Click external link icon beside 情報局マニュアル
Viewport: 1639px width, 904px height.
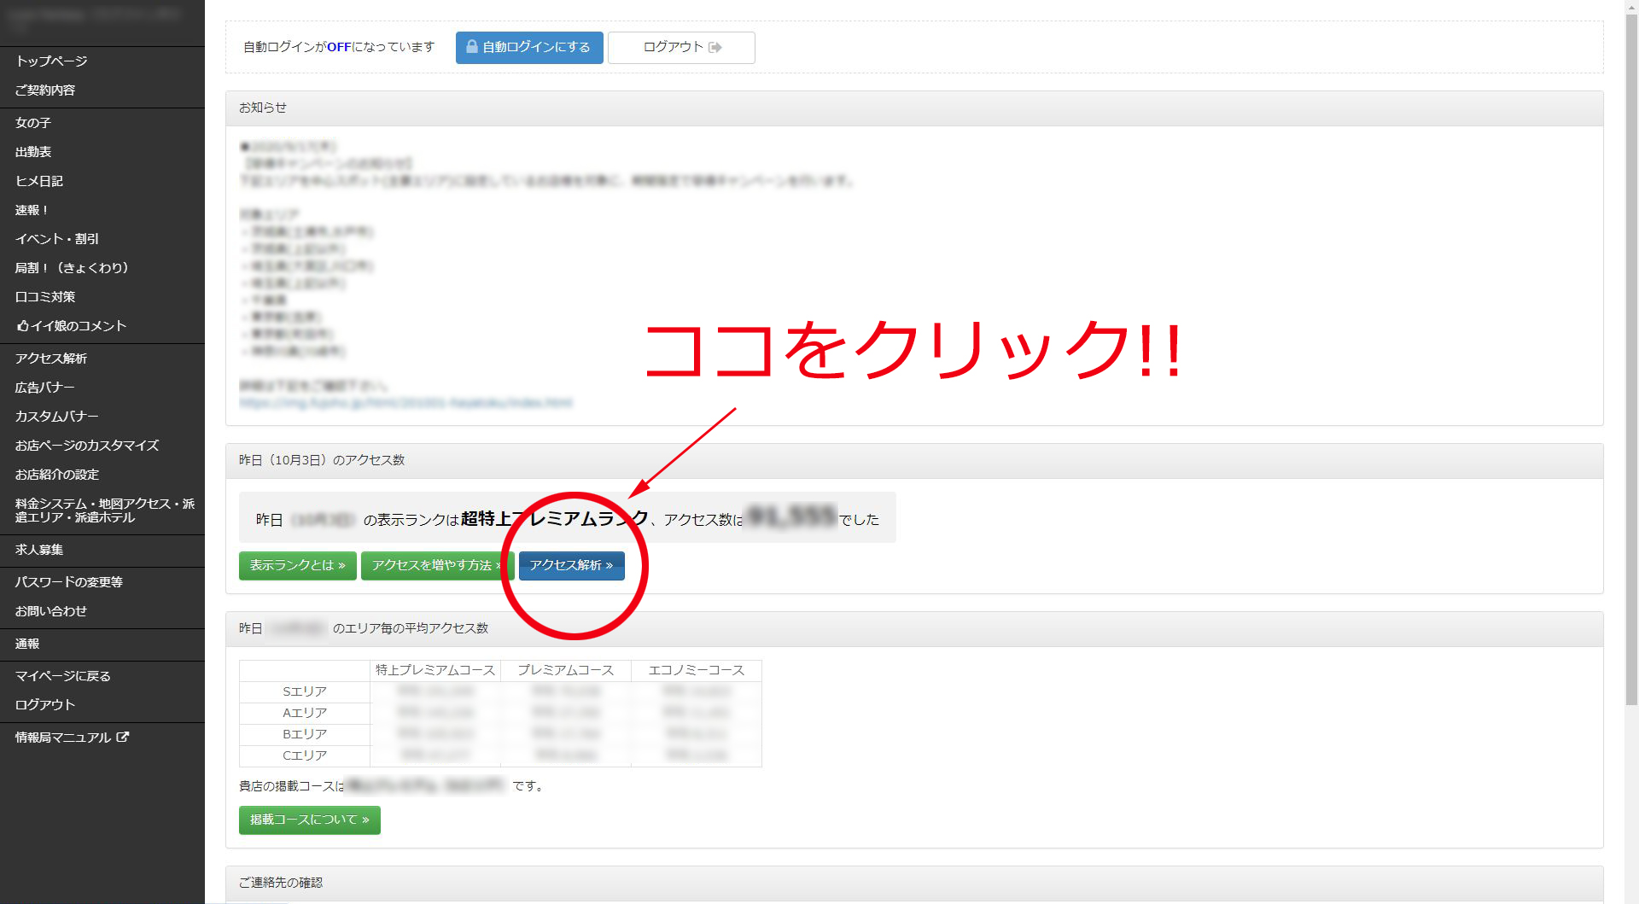point(123,737)
